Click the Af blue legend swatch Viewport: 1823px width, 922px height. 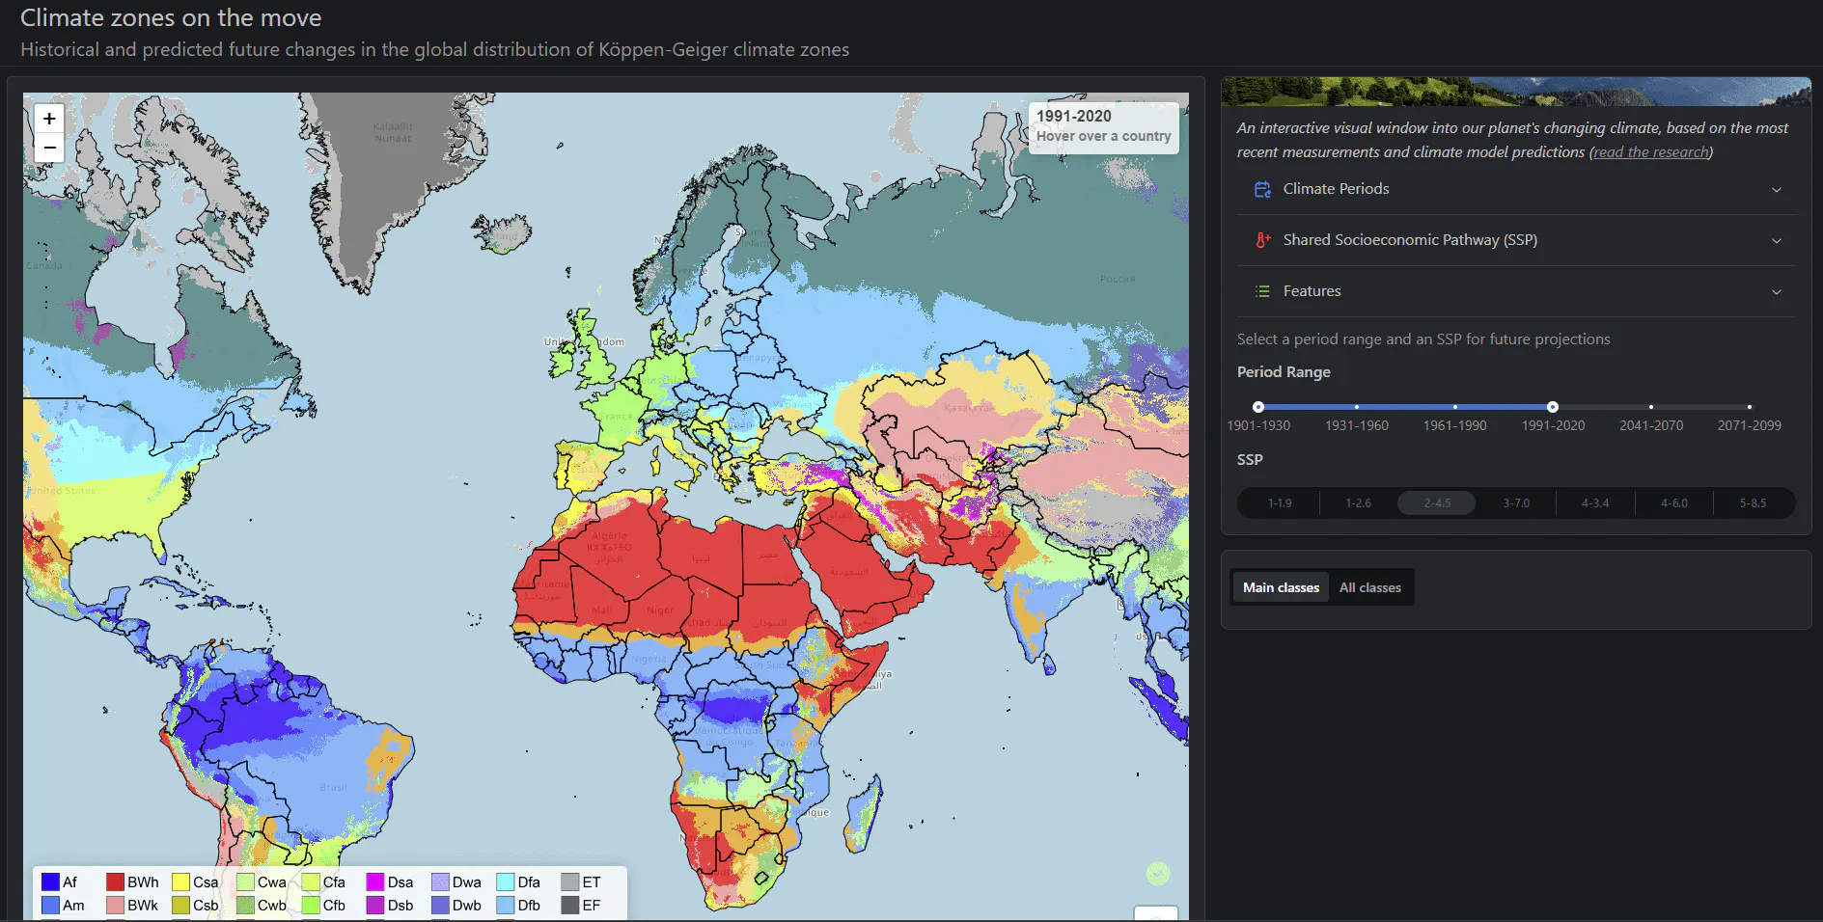coord(50,881)
